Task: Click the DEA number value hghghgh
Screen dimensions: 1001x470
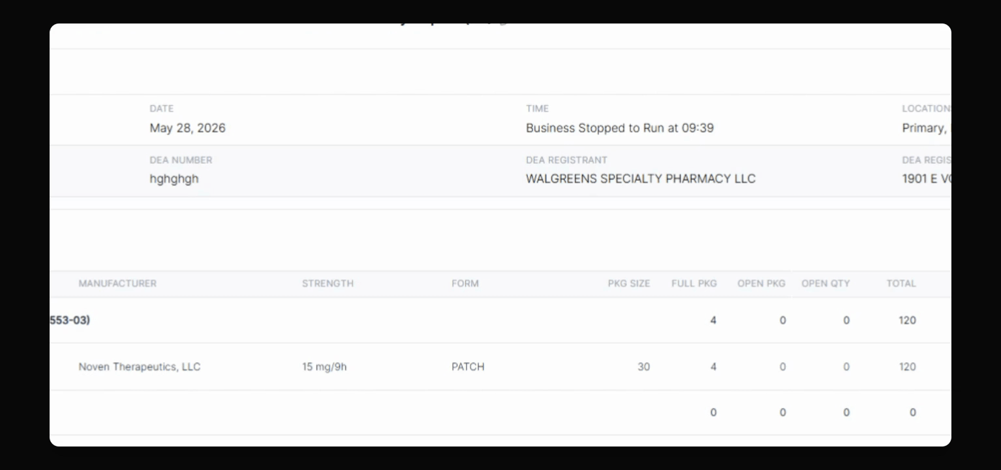Action: pos(174,179)
